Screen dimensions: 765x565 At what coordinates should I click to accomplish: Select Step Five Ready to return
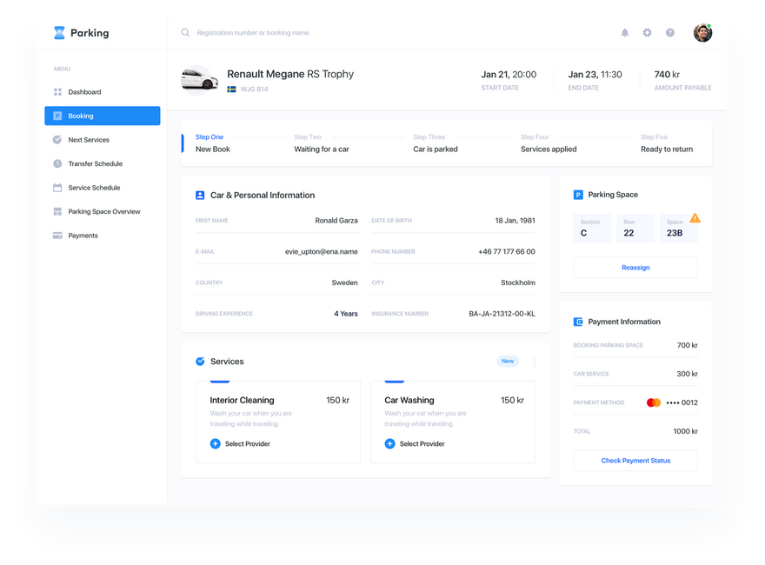(x=667, y=143)
